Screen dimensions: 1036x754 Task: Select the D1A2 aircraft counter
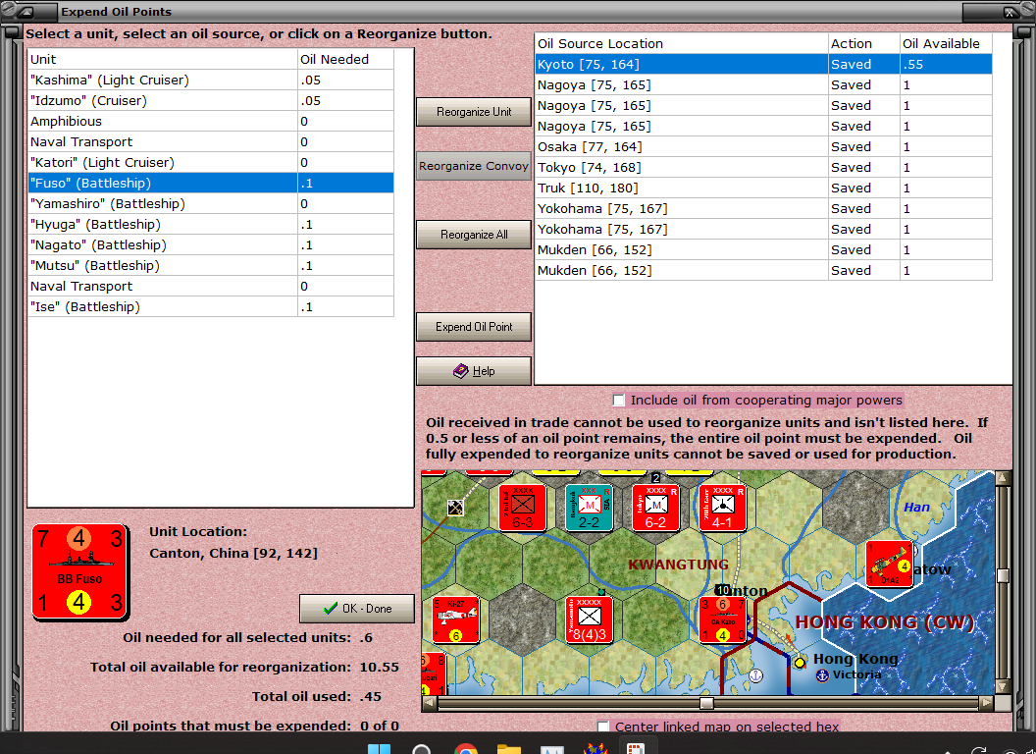point(889,565)
